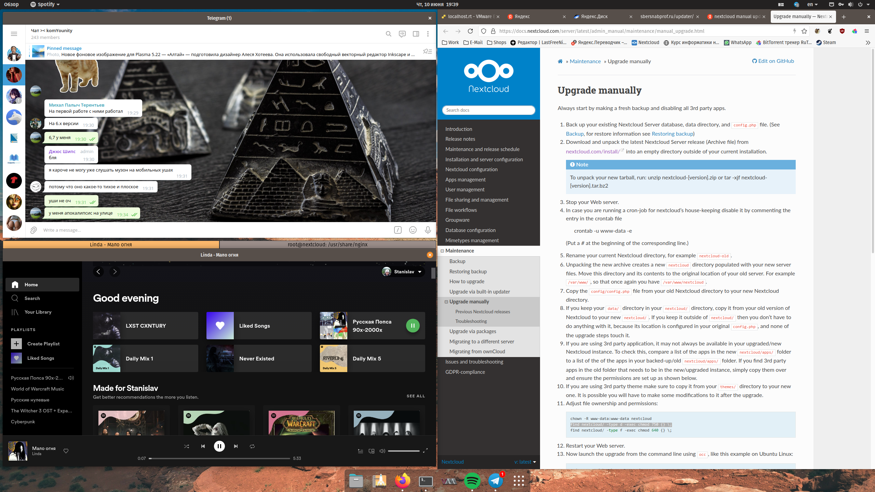Attach a file in Telegram
The height and width of the screenshot is (492, 875).
click(33, 230)
